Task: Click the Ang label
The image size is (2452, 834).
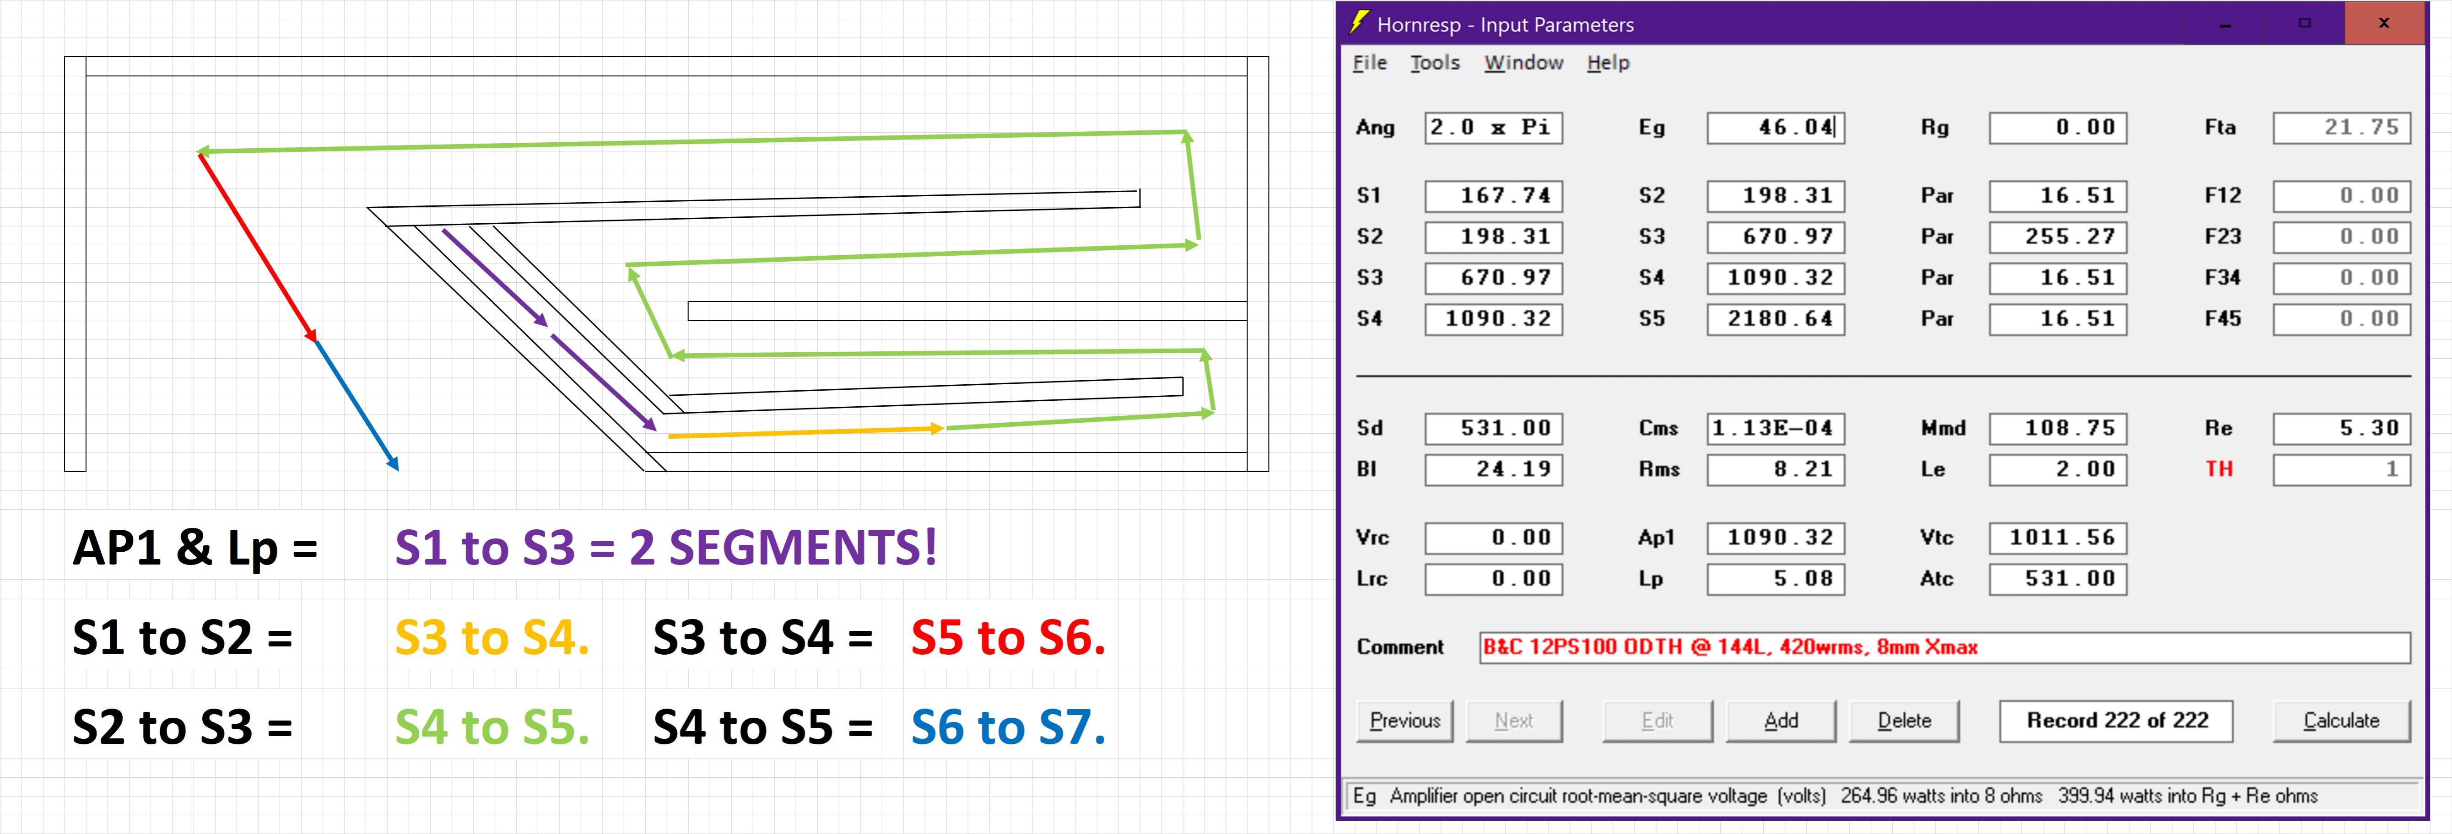Action: [x=1376, y=128]
